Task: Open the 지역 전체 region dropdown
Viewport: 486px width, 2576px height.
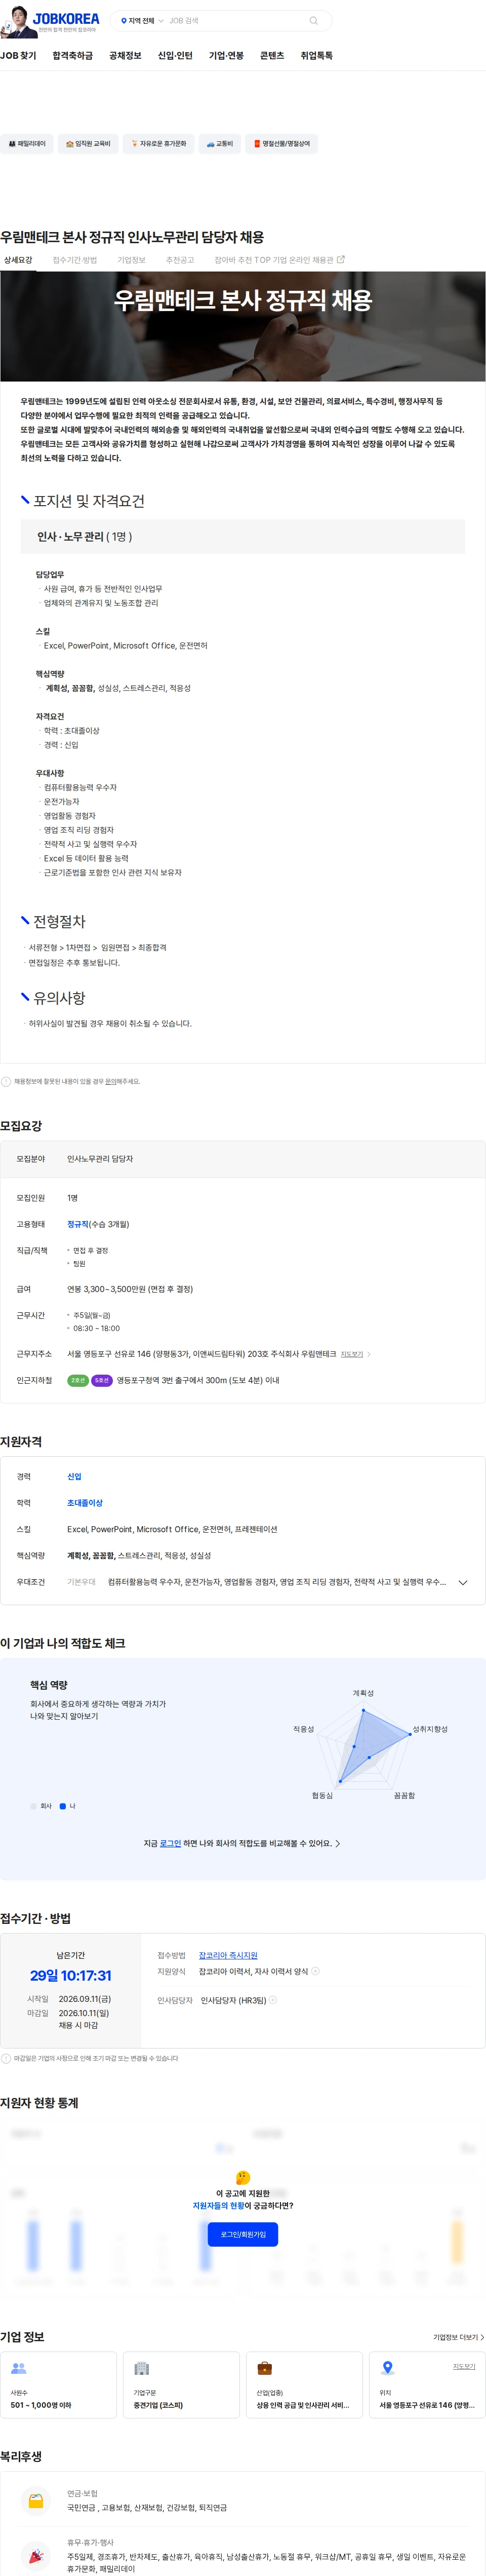Action: pos(141,21)
